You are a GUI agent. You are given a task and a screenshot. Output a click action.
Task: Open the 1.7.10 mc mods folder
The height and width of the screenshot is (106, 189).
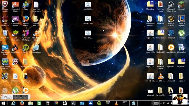pos(161,6)
